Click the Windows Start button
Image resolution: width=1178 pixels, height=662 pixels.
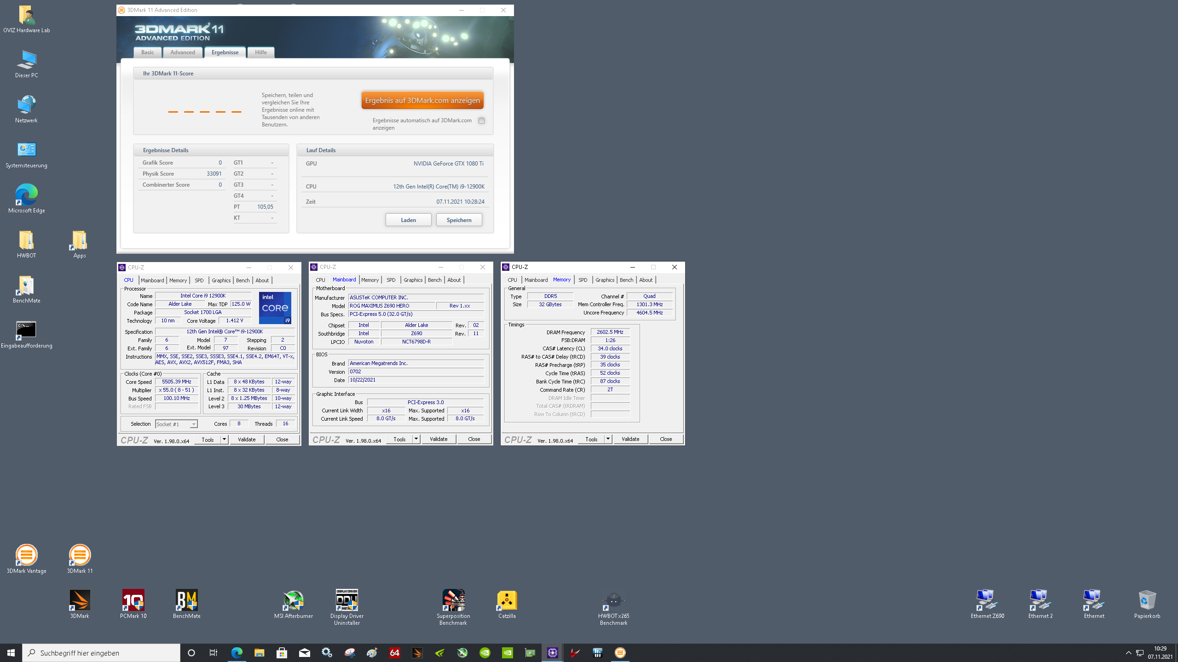coord(11,653)
